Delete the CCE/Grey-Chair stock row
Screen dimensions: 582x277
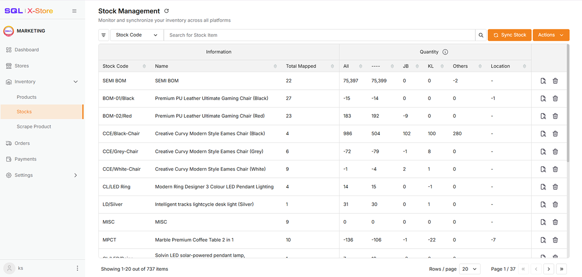[x=555, y=152]
